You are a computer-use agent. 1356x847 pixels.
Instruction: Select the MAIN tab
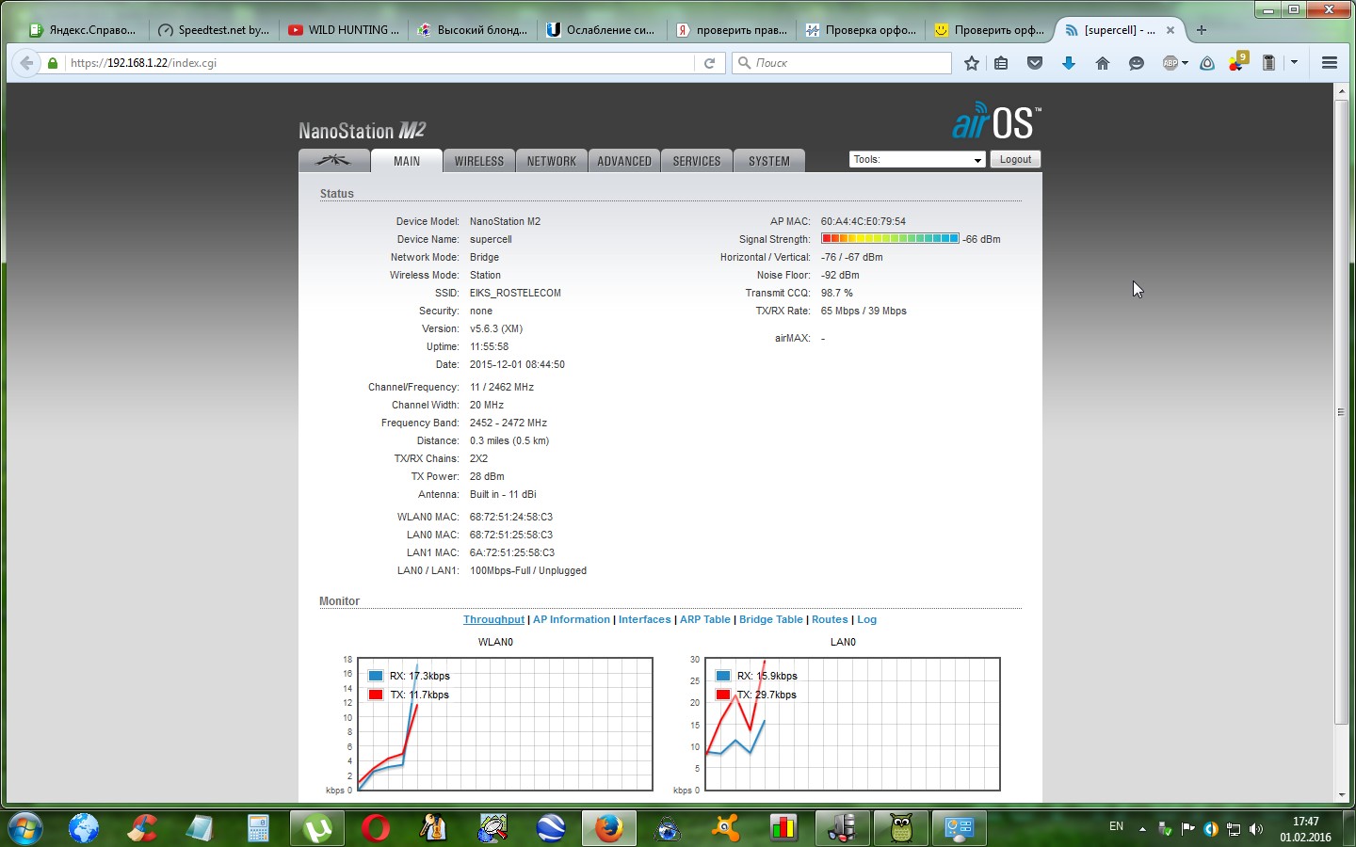pyautogui.click(x=407, y=161)
